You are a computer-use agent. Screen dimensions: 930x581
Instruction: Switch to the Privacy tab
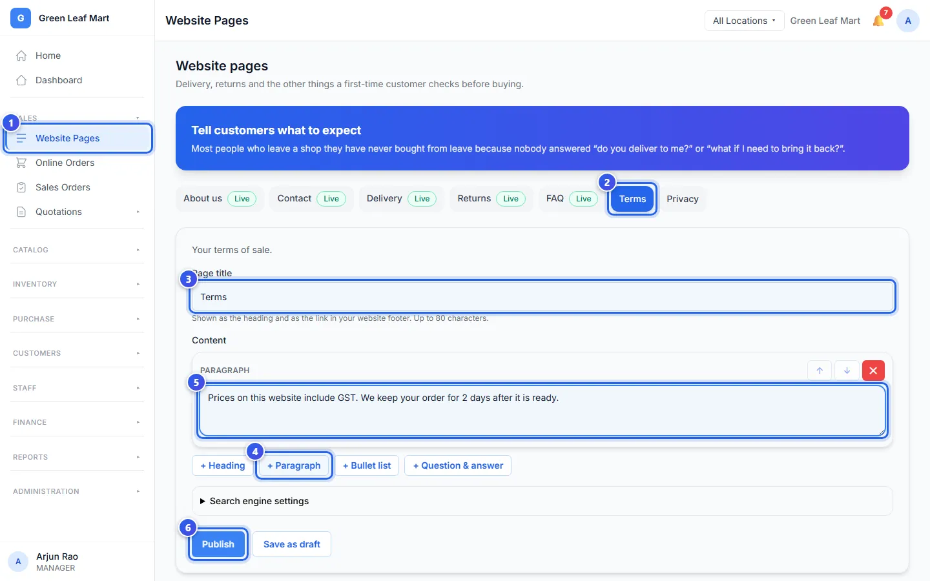[x=683, y=199]
